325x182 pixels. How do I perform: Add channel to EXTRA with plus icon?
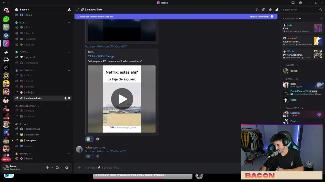(69, 124)
